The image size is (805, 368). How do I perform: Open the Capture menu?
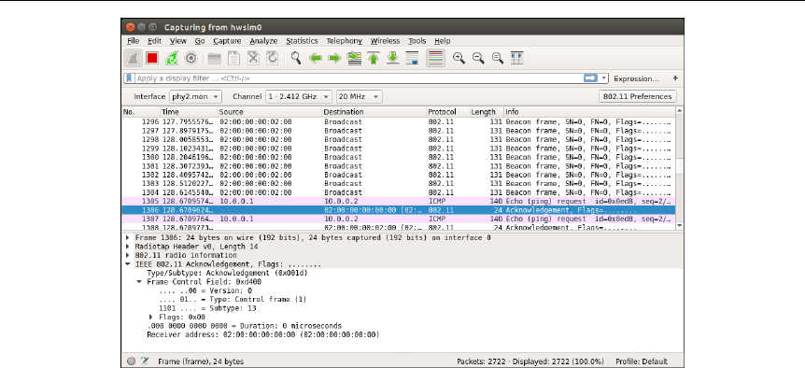click(x=227, y=41)
